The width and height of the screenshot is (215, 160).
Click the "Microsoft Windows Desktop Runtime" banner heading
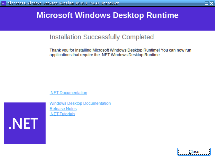point(107,16)
